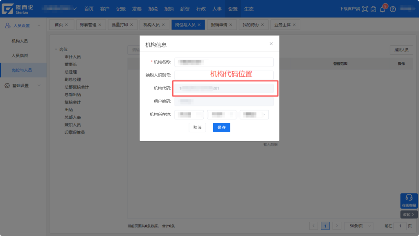419x236 pixels.
Task: Close the 机构信息 dialog with X
Action: click(271, 43)
